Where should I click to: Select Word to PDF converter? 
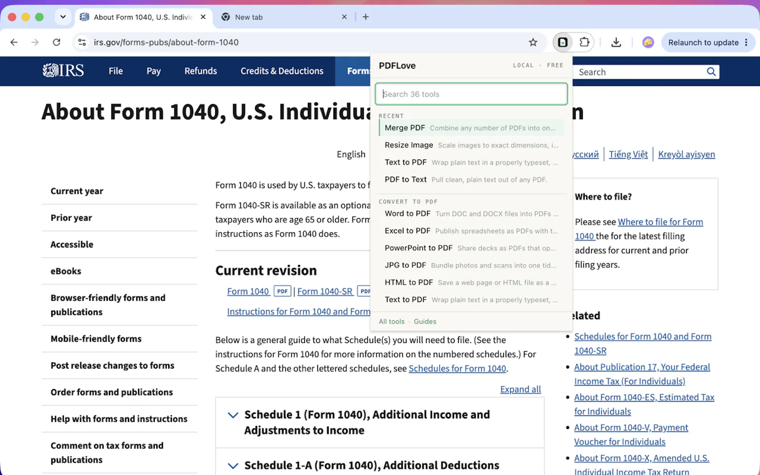tap(471, 213)
